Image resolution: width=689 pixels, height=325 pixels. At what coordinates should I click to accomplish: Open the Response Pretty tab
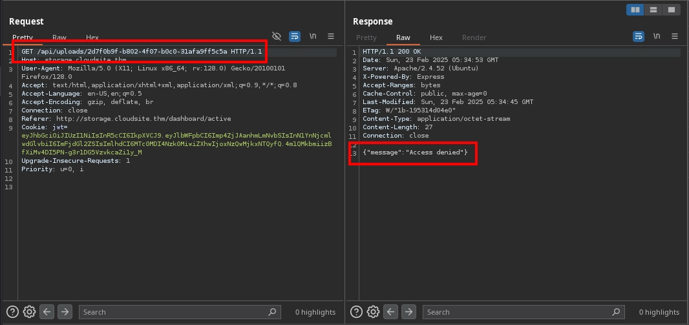click(x=366, y=37)
